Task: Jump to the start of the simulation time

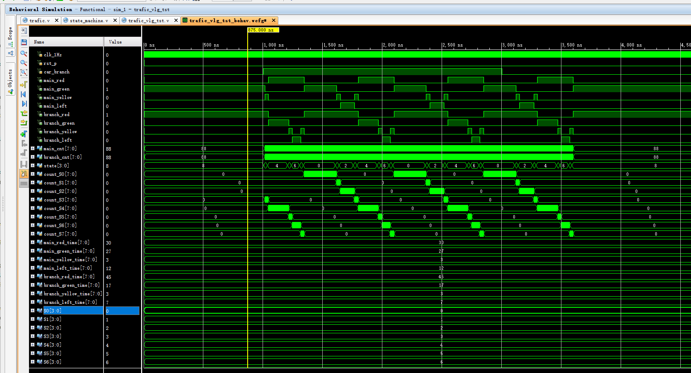Action: tap(24, 94)
